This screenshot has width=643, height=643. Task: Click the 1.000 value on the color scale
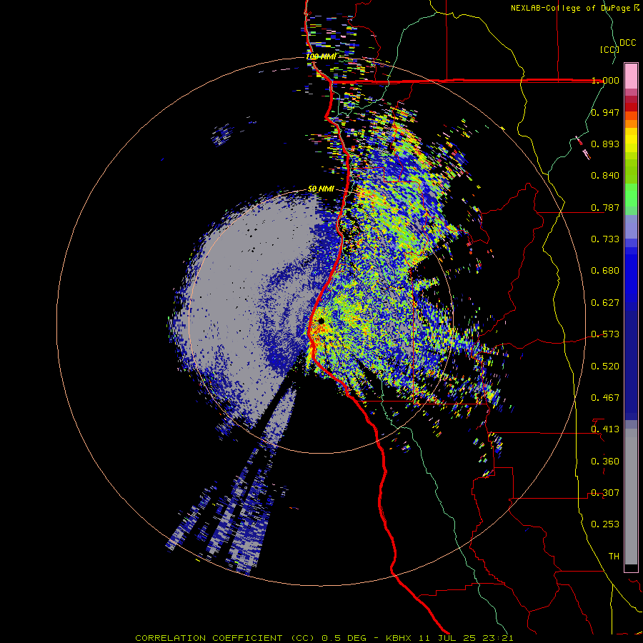[x=605, y=80]
